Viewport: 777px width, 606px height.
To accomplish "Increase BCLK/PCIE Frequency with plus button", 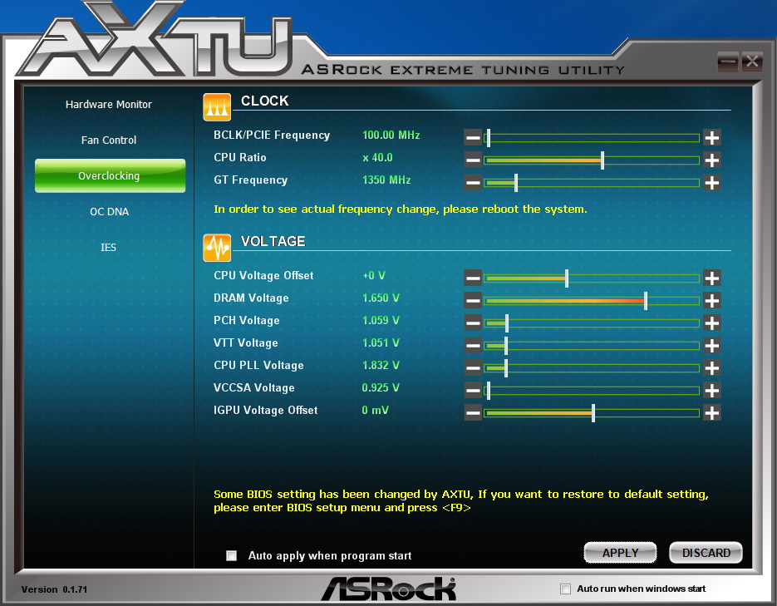I will [711, 137].
